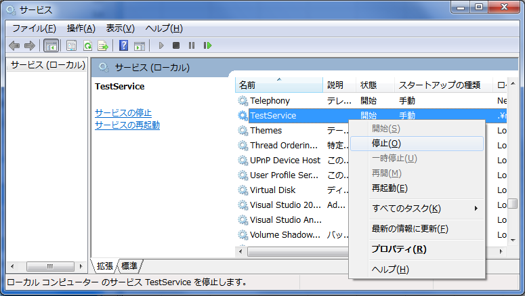
Task: Click the Visual Studio An... gear icon
Action: [x=243, y=219]
